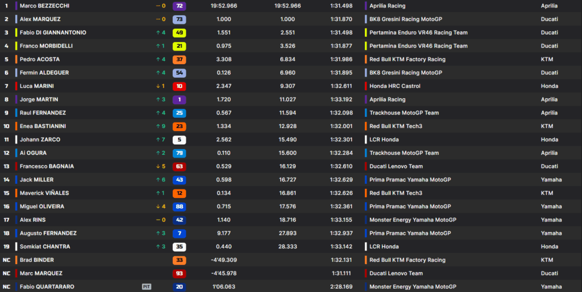Select the Brad BINDER row

click(x=291, y=260)
